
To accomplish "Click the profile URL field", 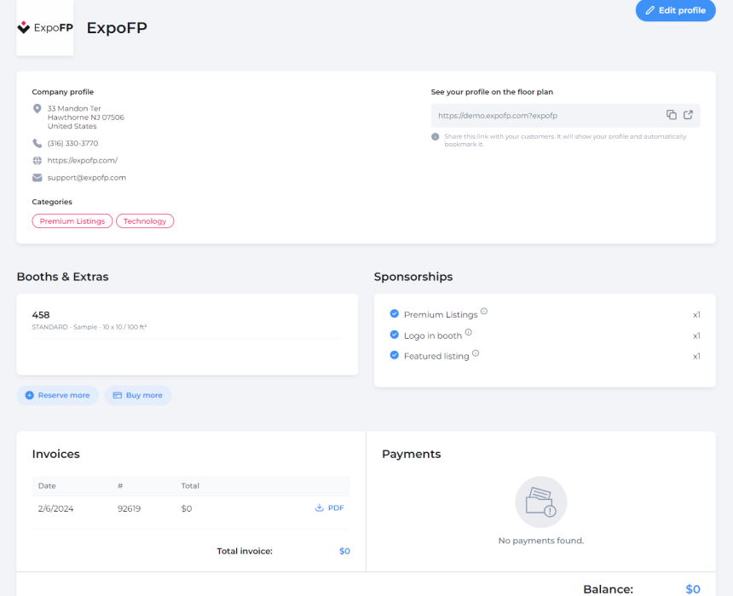I will (x=565, y=116).
